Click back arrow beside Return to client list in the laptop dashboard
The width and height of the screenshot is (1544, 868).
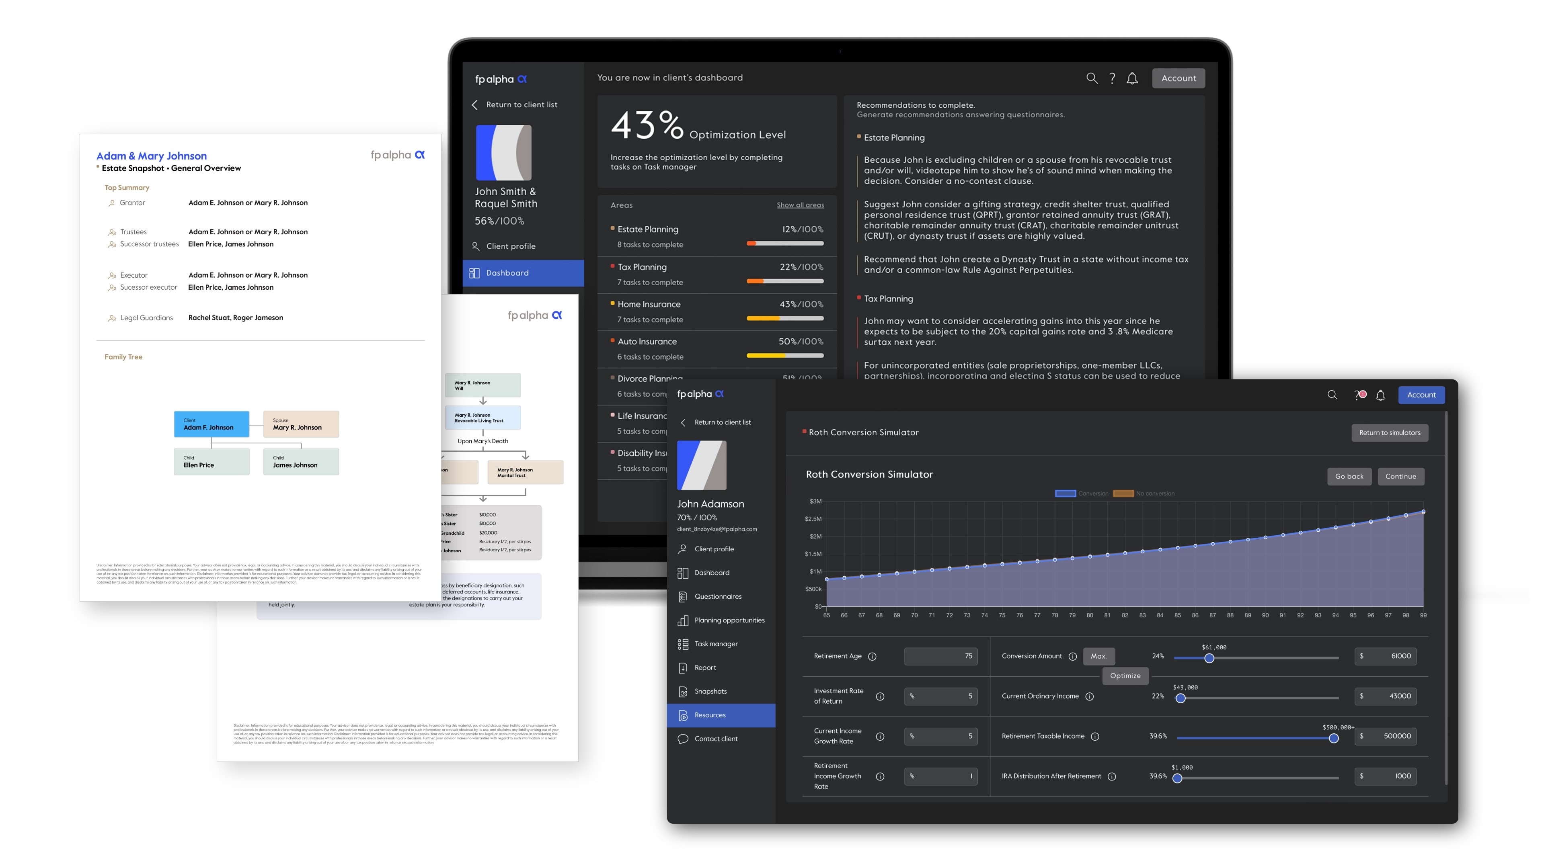[474, 105]
